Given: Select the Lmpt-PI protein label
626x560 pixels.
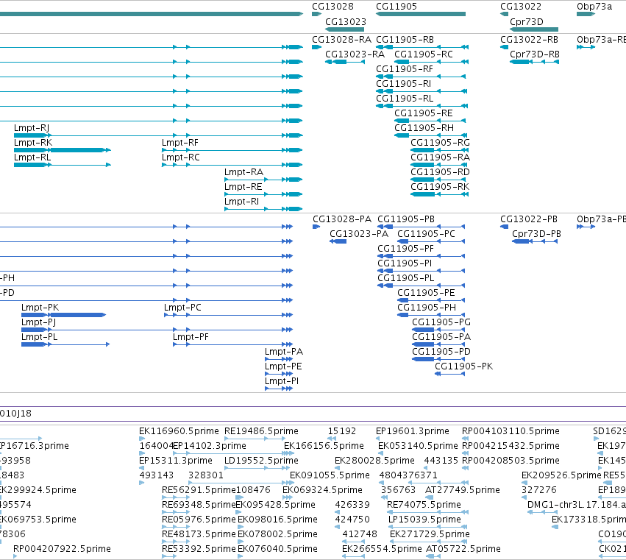Looking at the screenshot, I should pyautogui.click(x=282, y=381).
